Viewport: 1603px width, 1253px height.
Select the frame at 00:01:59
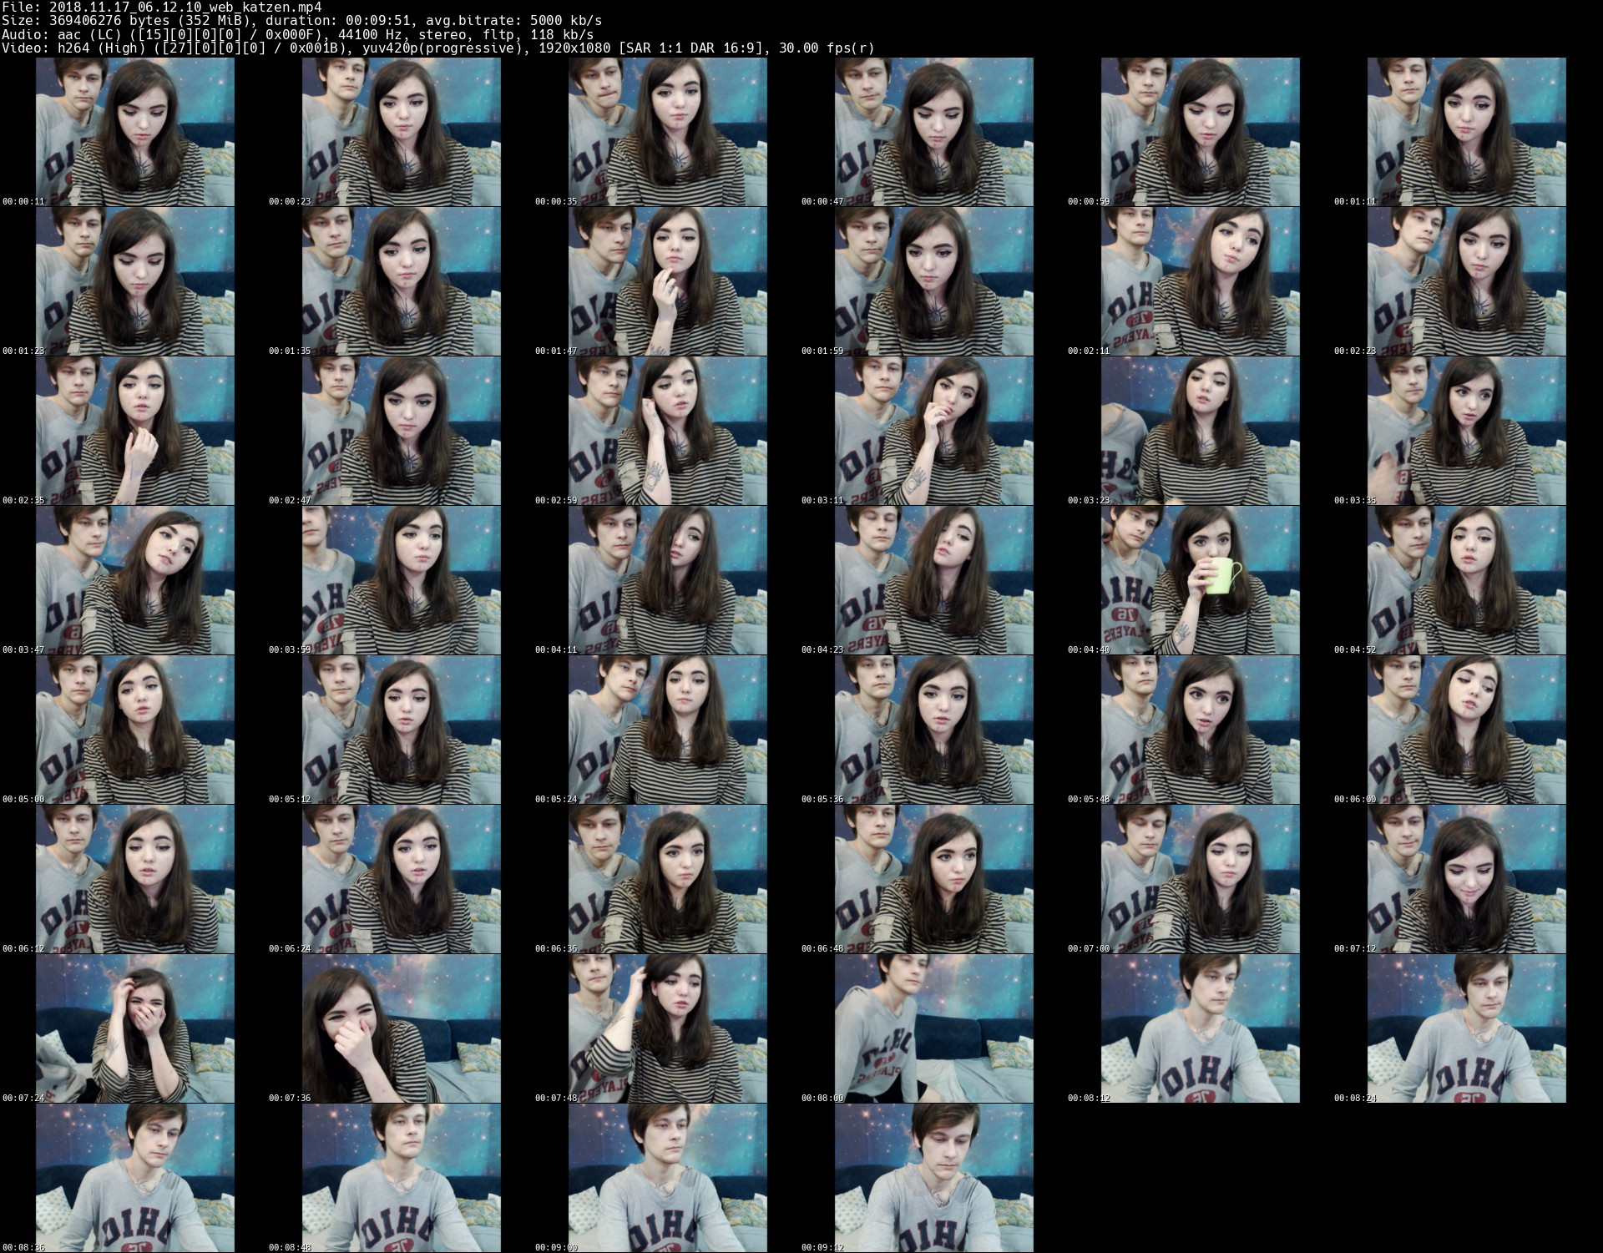(x=933, y=281)
